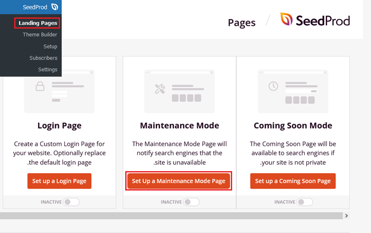
Task: Click the lock icon in Login Page preview
Action: coord(40,86)
